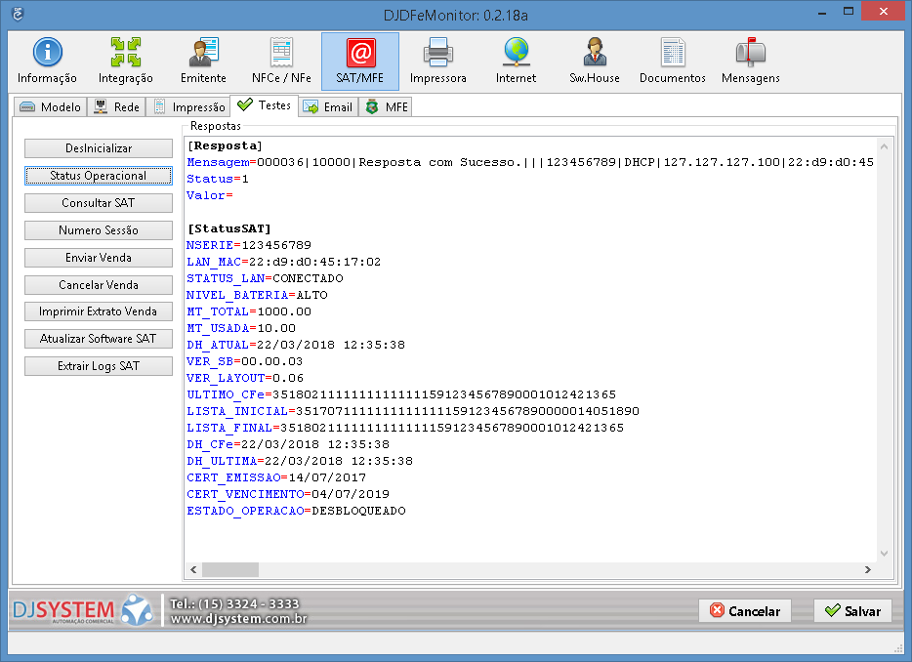Open the NFCe / NFe section
This screenshot has width=912, height=662.
tap(281, 62)
